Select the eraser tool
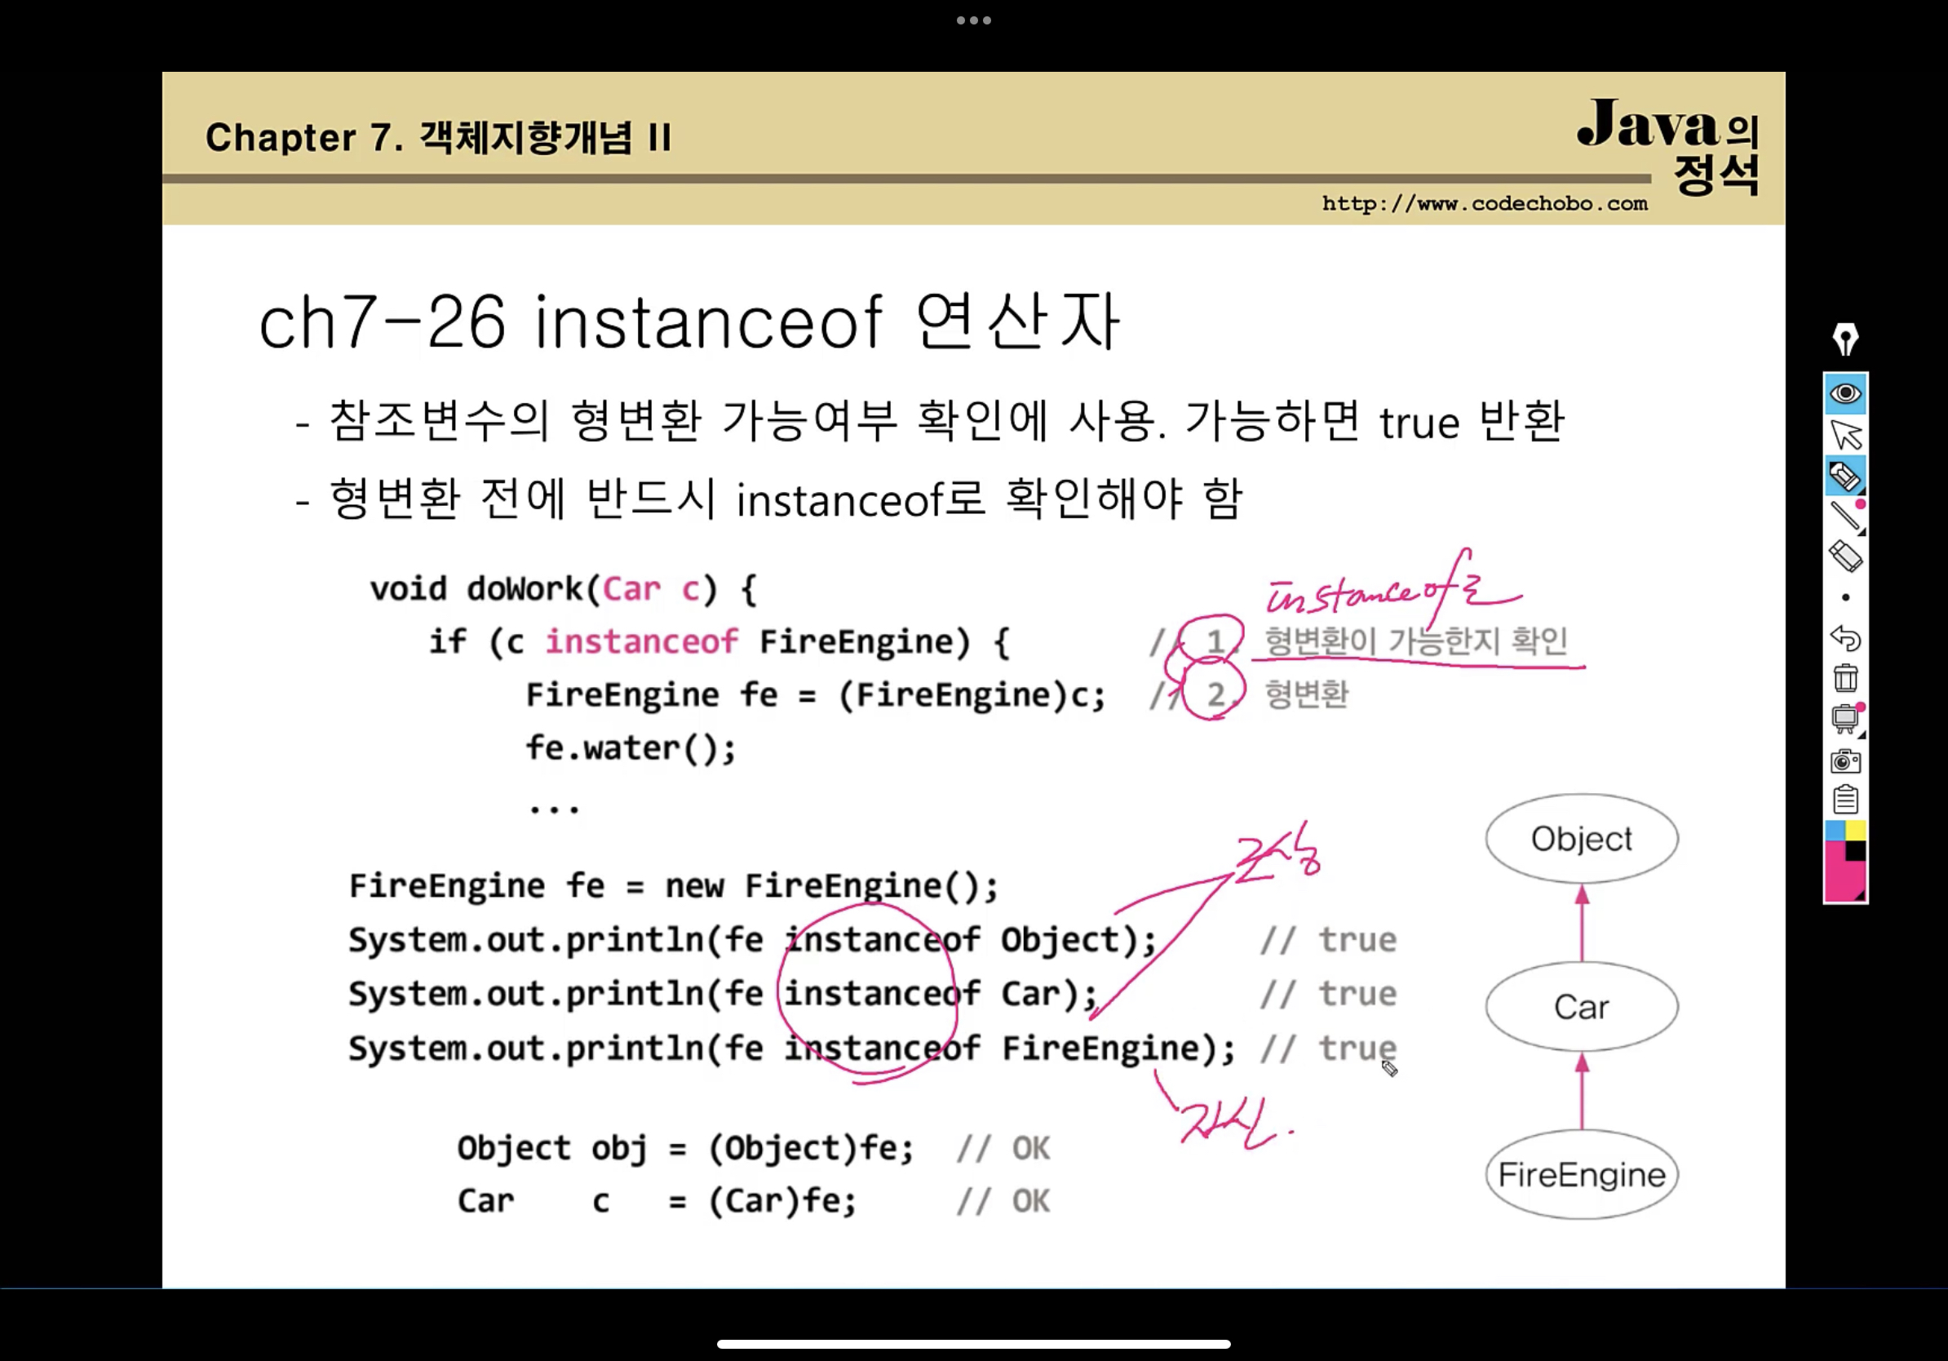This screenshot has height=1361, width=1948. (x=1845, y=556)
